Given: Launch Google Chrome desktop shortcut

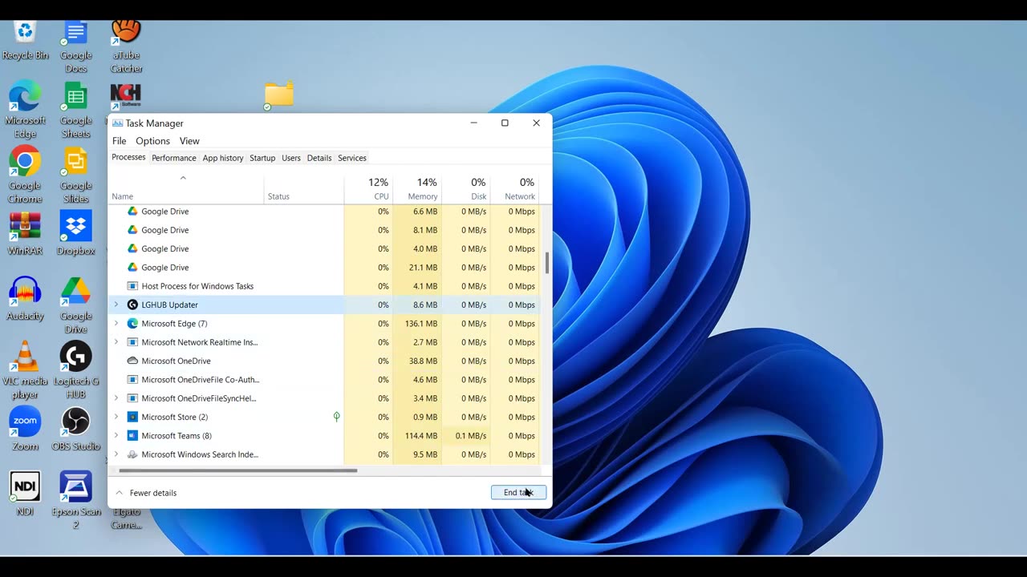Looking at the screenshot, I should [x=25, y=175].
